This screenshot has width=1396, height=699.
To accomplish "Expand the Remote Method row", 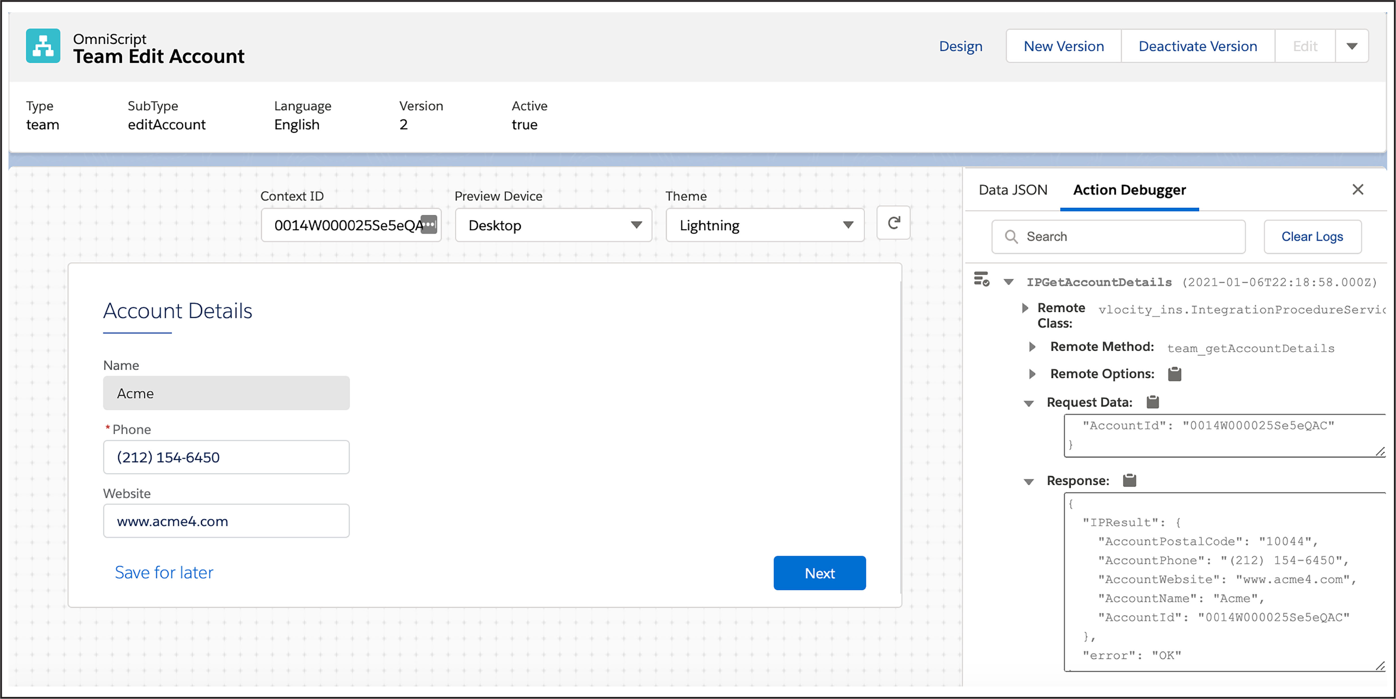I will (1032, 347).
